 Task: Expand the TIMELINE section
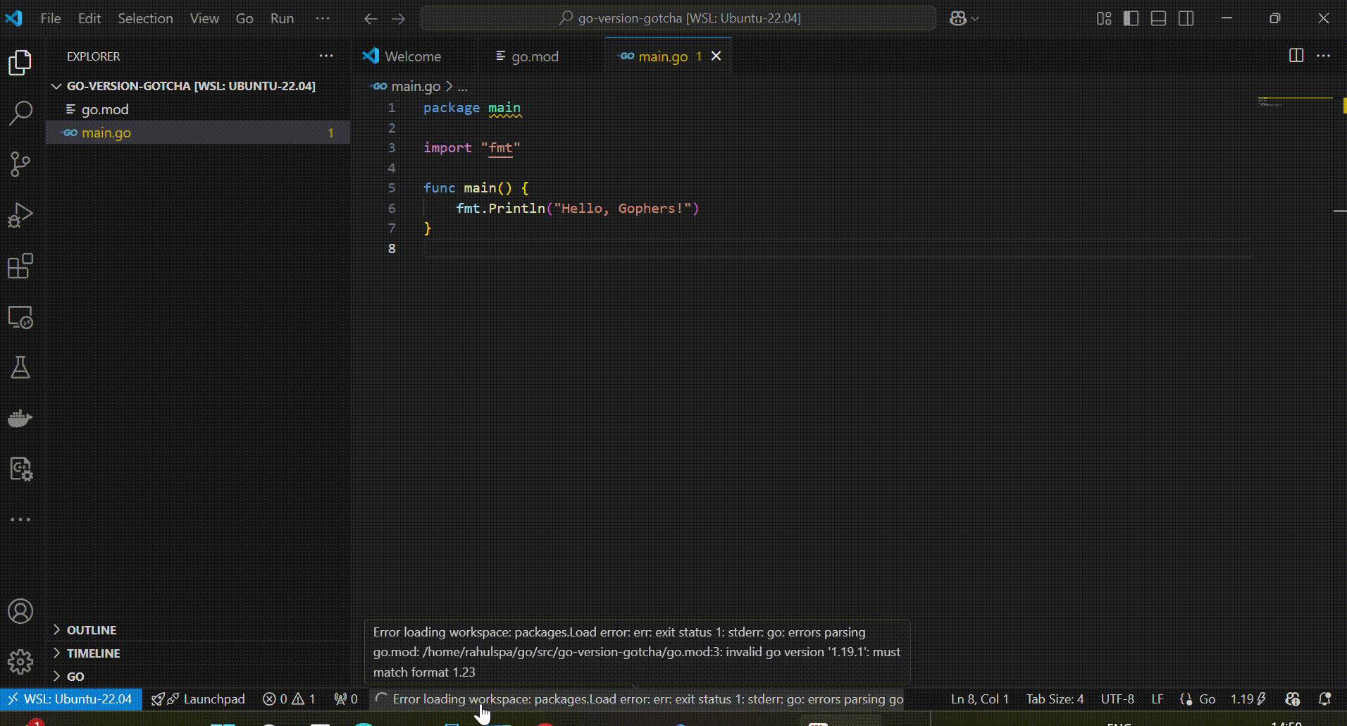click(93, 653)
